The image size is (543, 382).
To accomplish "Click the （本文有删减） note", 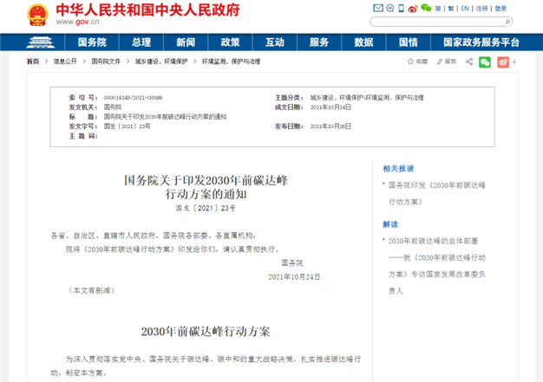I will point(91,290).
